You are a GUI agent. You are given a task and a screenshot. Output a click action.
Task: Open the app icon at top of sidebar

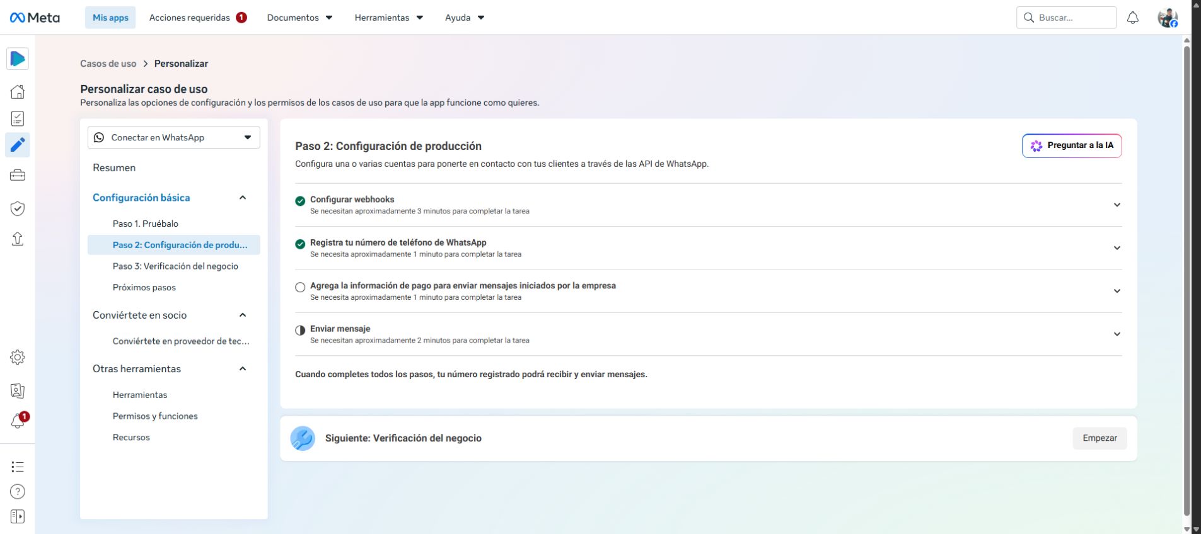(18, 59)
